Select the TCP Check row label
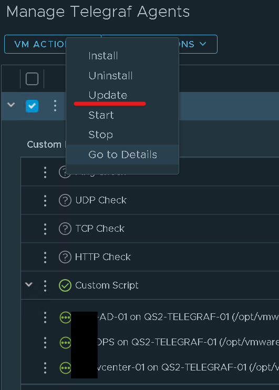Image resolution: width=279 pixels, height=390 pixels. 100,229
